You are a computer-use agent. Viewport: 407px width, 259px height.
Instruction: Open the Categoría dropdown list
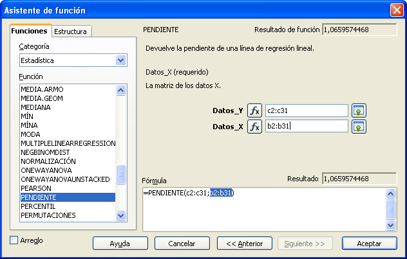120,60
